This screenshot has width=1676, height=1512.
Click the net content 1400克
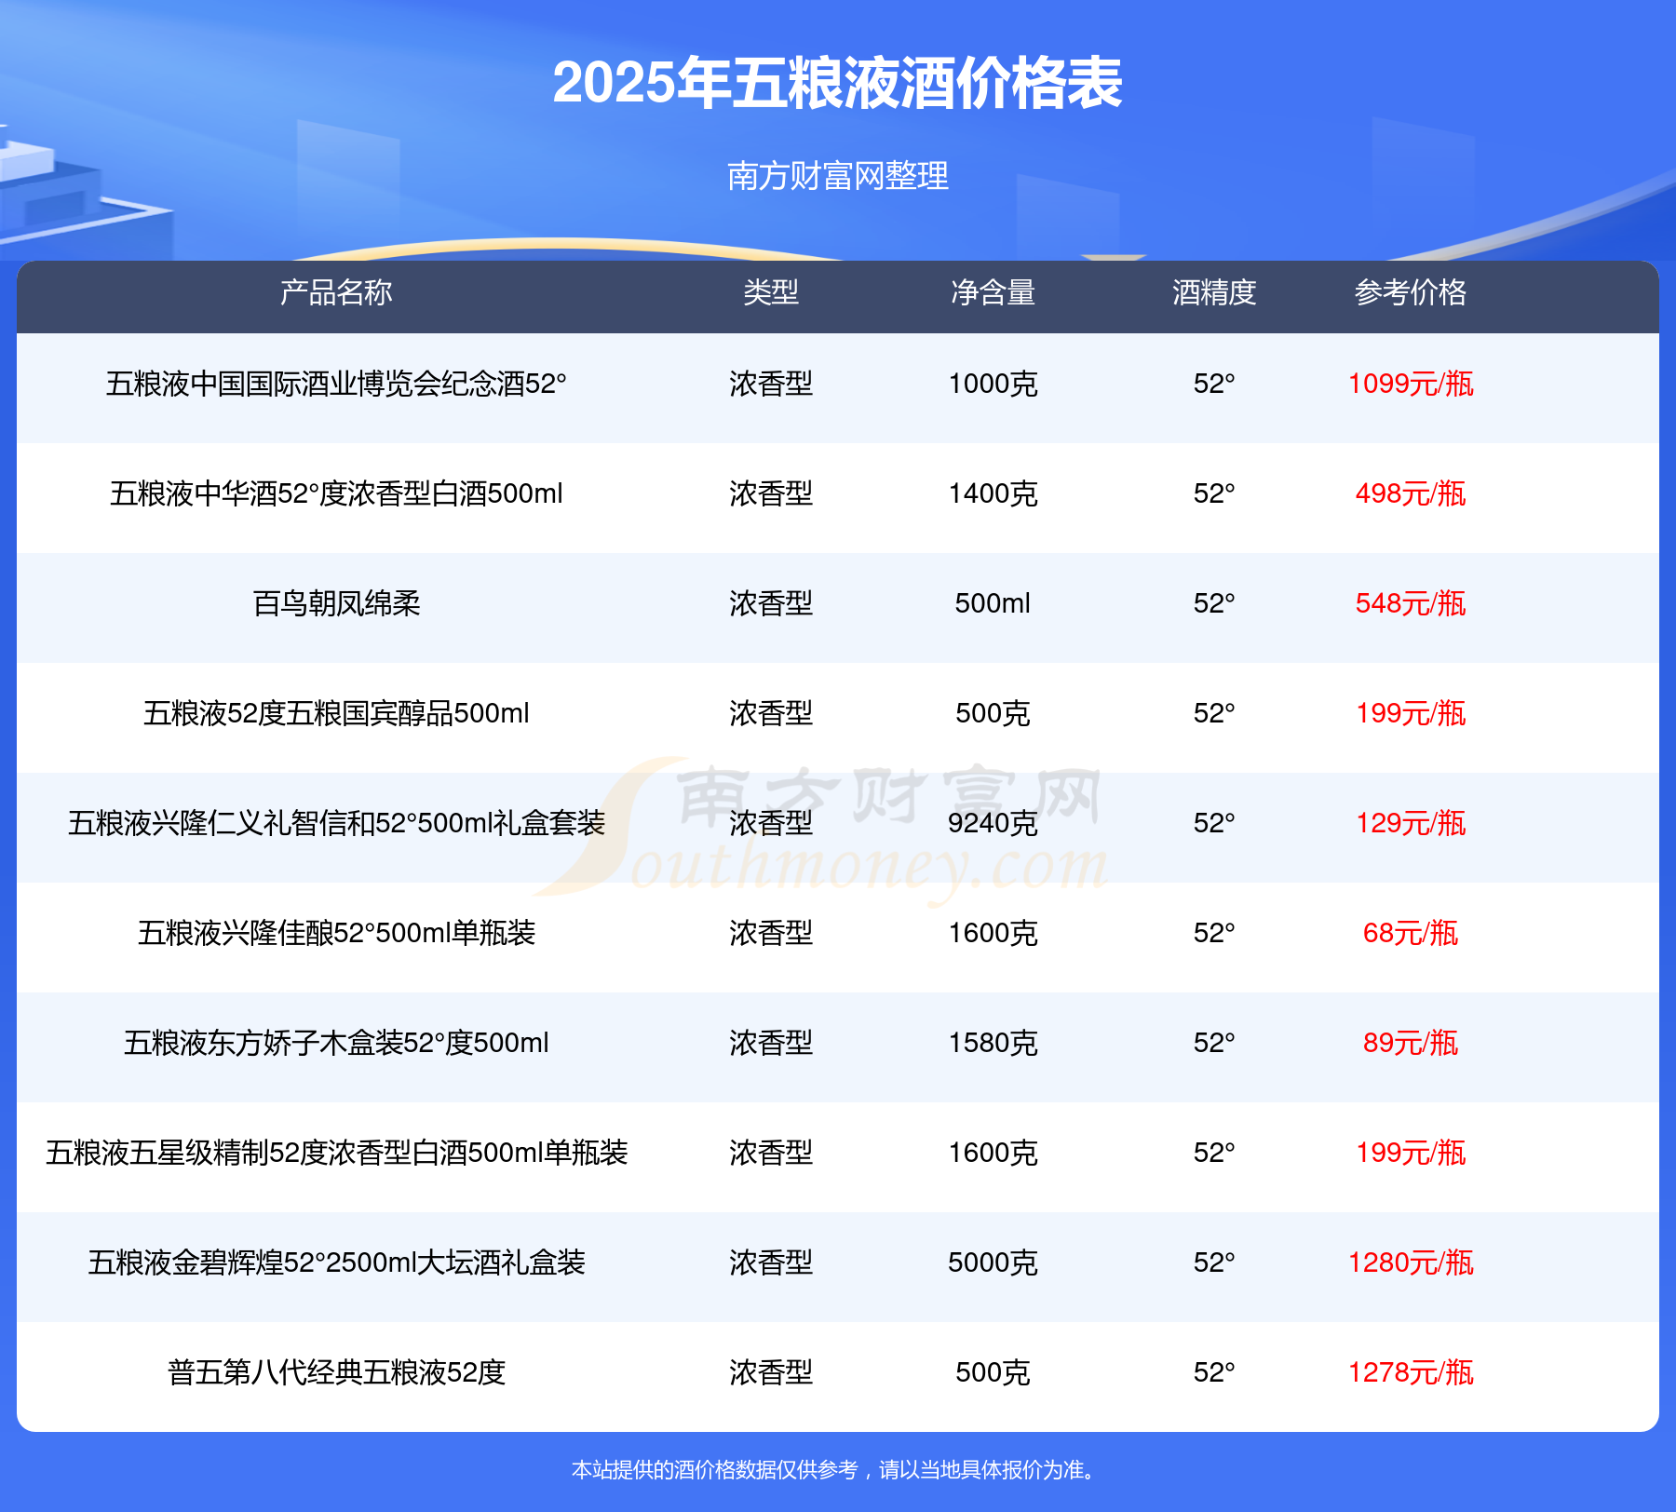click(993, 493)
